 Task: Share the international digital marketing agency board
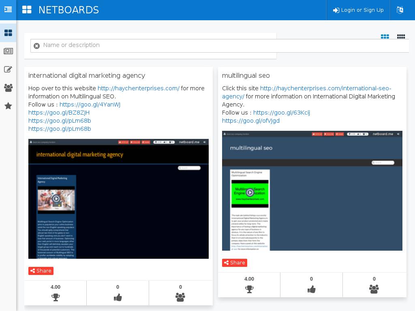coord(41,271)
